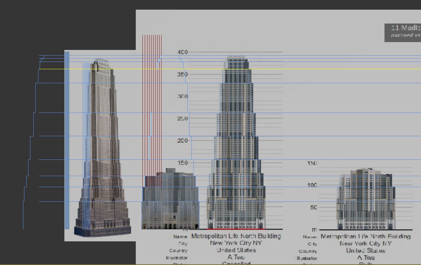Click 'United States' under the short building

[366, 250]
